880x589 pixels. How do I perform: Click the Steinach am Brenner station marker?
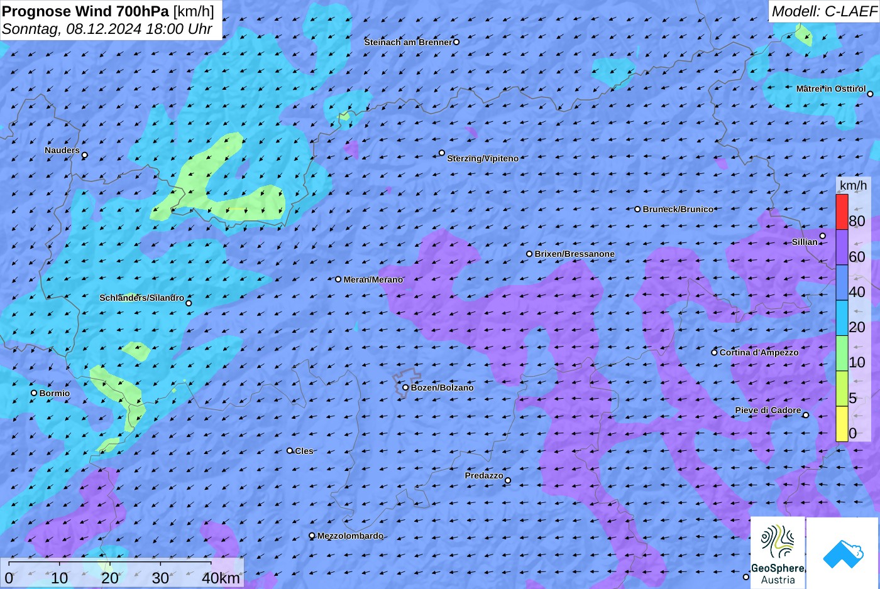pyautogui.click(x=456, y=42)
